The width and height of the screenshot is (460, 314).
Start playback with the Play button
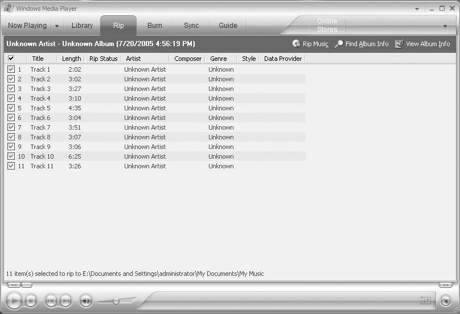coord(14,301)
